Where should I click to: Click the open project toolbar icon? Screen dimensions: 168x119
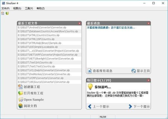pos(7,13)
